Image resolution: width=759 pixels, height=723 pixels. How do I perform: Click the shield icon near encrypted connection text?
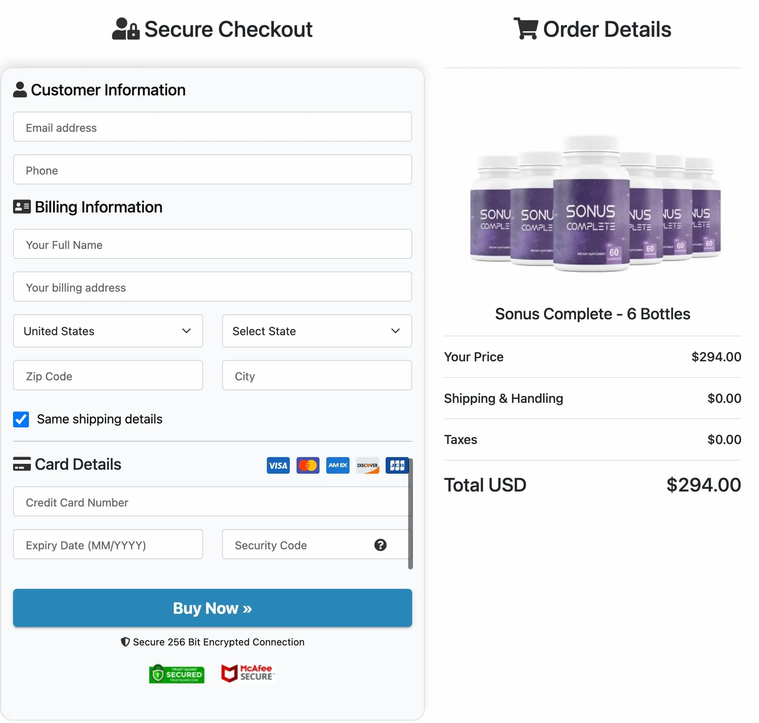[x=125, y=642]
